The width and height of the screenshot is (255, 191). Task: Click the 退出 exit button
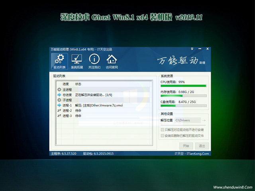(x=202, y=146)
